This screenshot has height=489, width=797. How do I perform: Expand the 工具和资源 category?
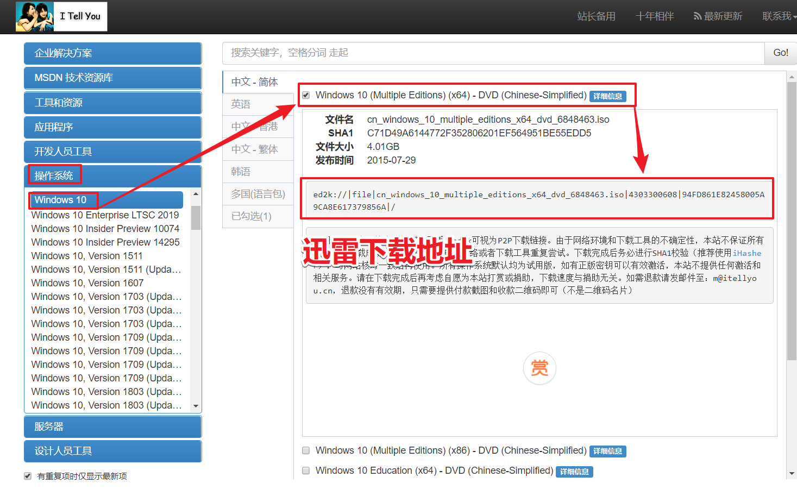(x=112, y=103)
